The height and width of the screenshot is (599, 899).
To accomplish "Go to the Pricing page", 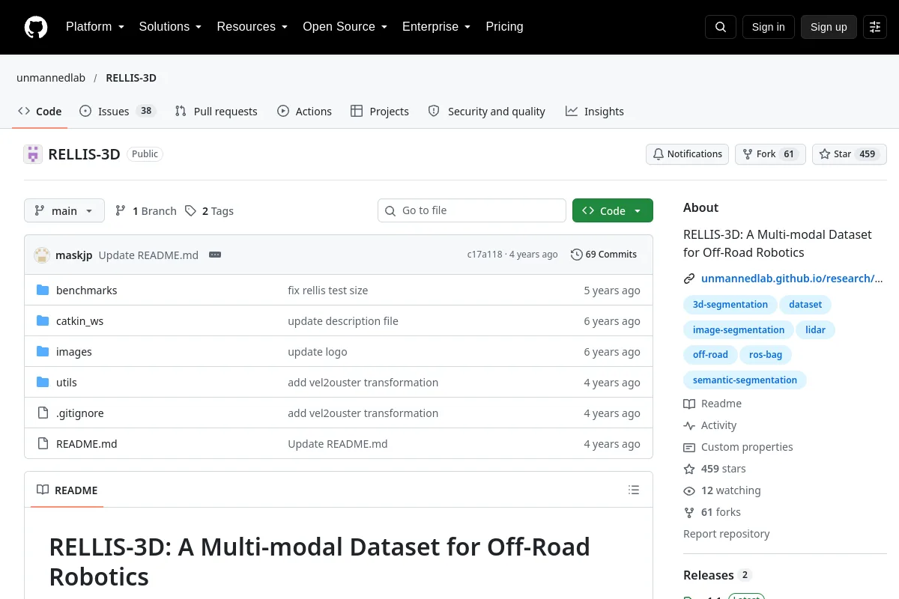I will [x=504, y=27].
